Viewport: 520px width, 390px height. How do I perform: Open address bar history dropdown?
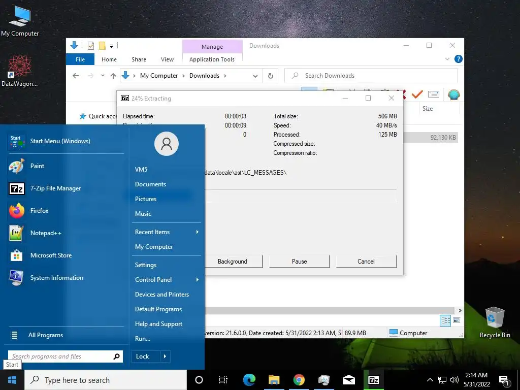[x=255, y=76]
